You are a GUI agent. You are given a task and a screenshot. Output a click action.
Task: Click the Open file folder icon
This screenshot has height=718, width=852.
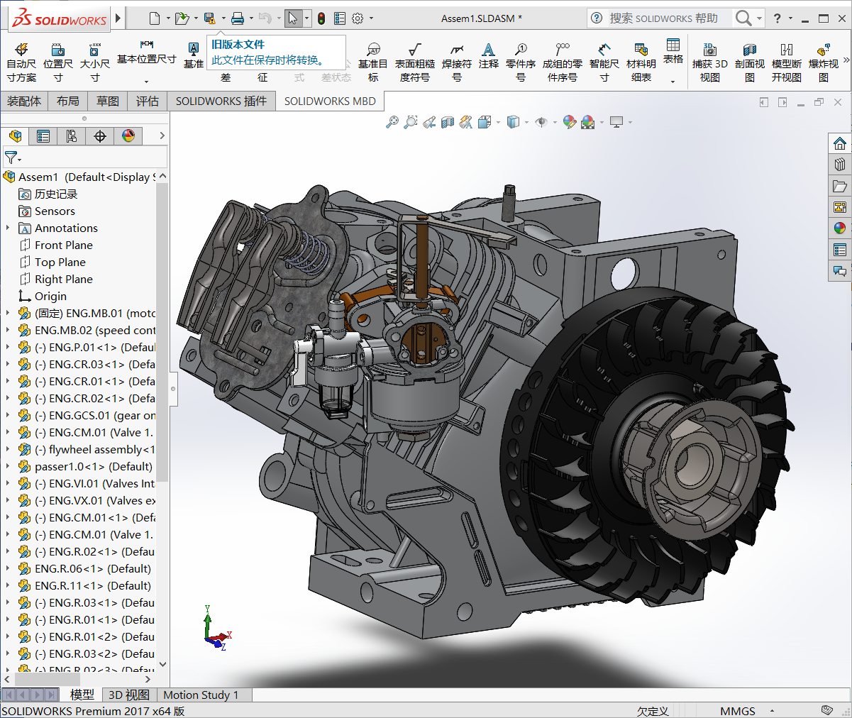click(x=182, y=18)
